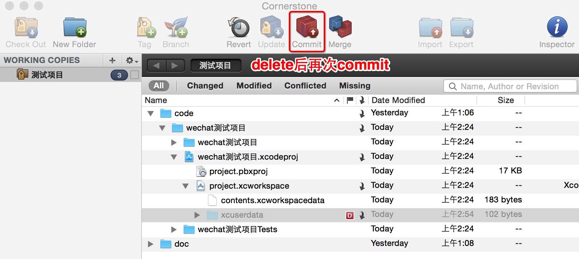
Task: Expand the doc folder
Action: point(151,244)
